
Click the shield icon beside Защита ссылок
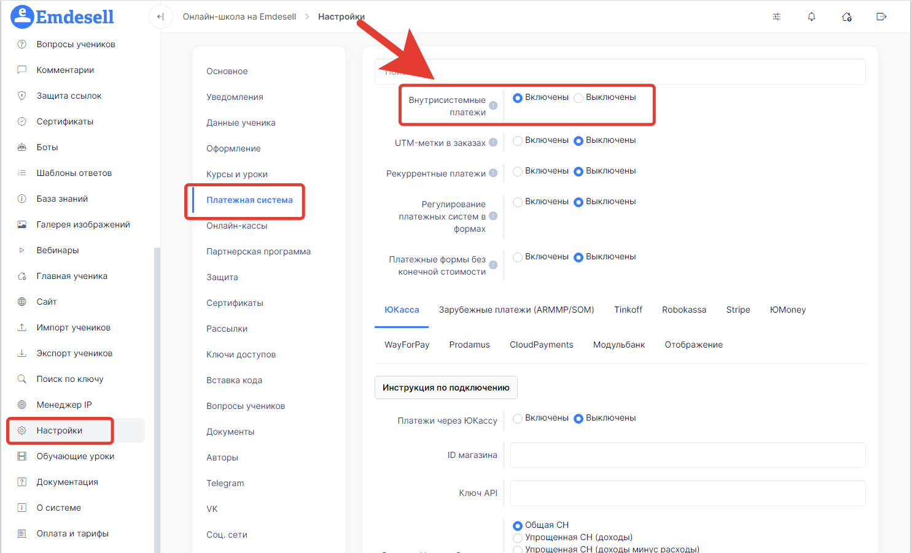[x=22, y=96]
